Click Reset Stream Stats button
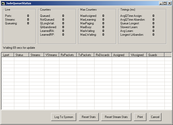 click(116, 117)
